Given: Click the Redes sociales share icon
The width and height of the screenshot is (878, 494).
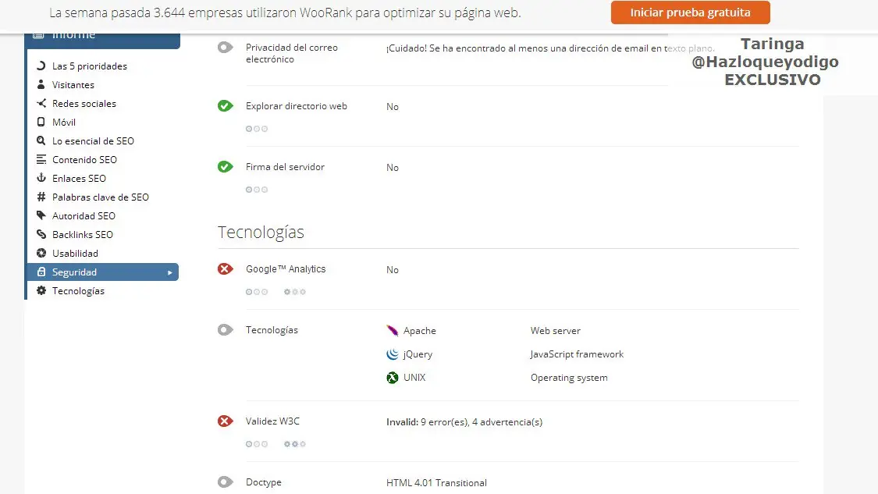Looking at the screenshot, I should tap(41, 104).
